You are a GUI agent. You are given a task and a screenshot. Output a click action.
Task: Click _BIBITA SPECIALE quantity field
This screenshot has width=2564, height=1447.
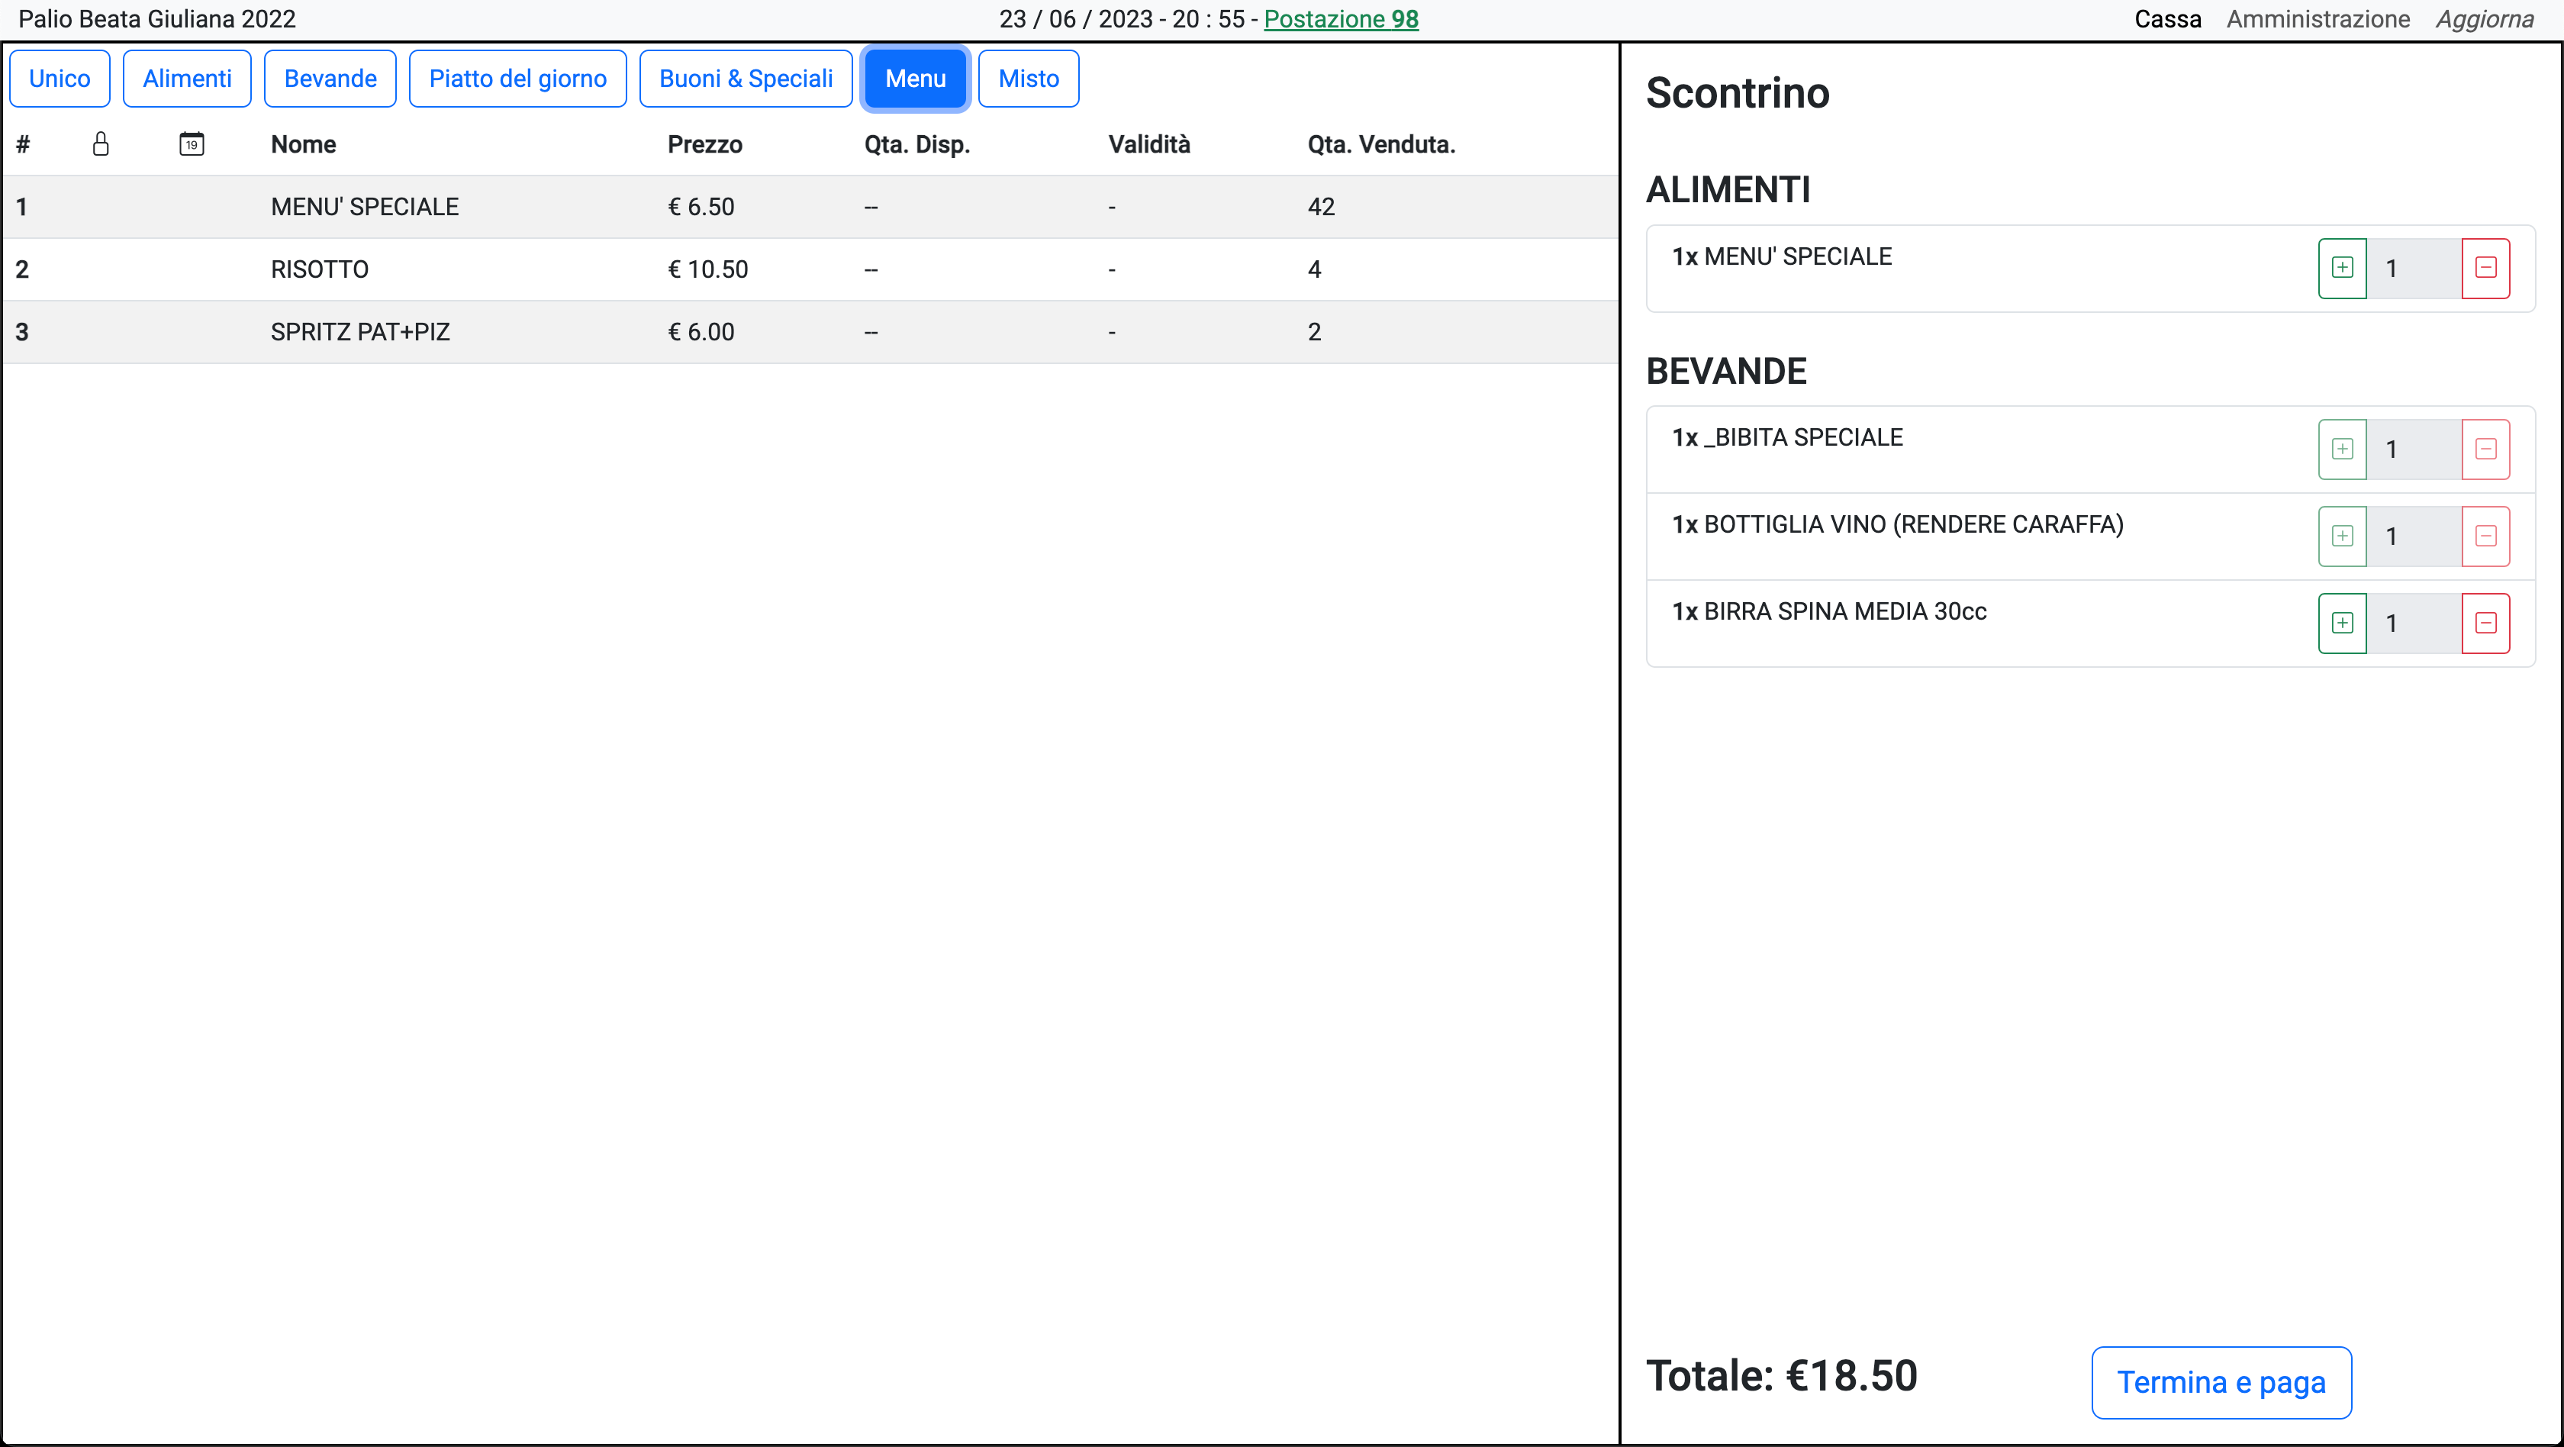pyautogui.click(x=2414, y=449)
